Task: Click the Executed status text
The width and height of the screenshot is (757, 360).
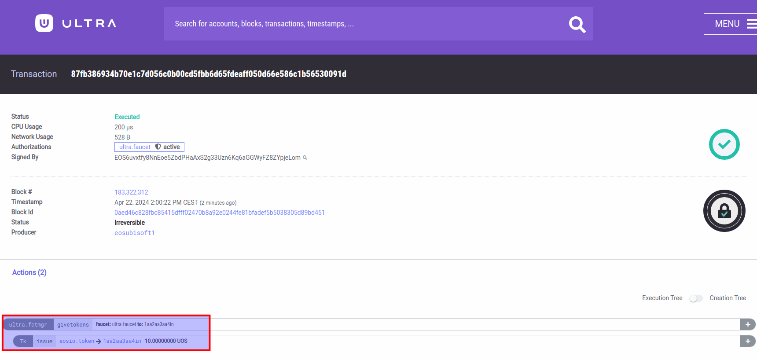Action: 127,117
